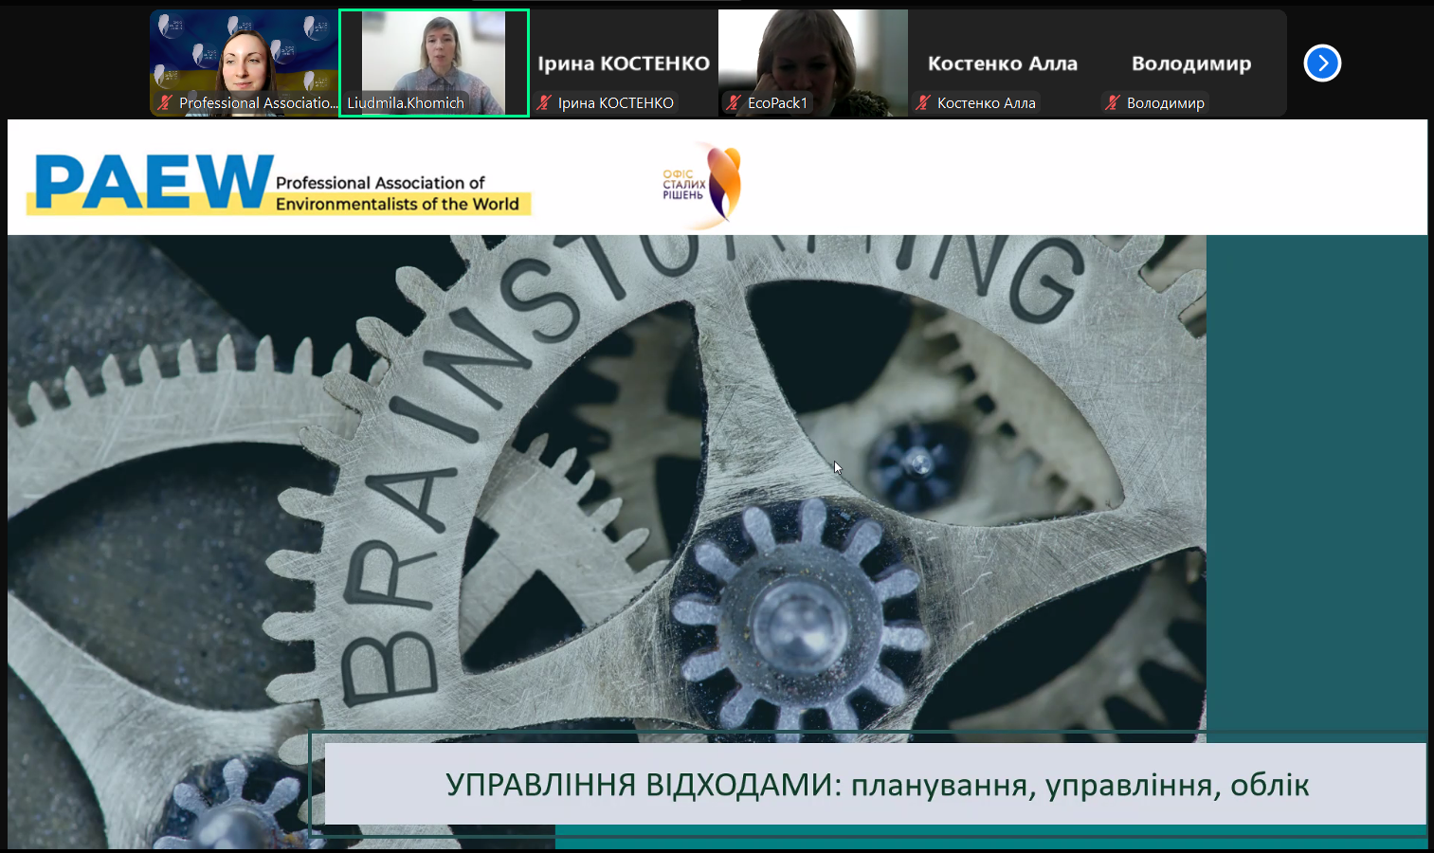Select Liudmila.Khomich active speaker video tile

tap(433, 55)
